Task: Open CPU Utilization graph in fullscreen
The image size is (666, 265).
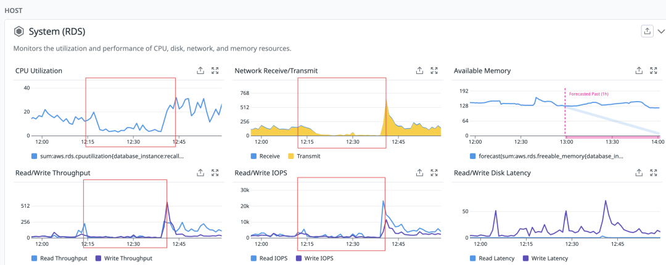Action: click(215, 70)
